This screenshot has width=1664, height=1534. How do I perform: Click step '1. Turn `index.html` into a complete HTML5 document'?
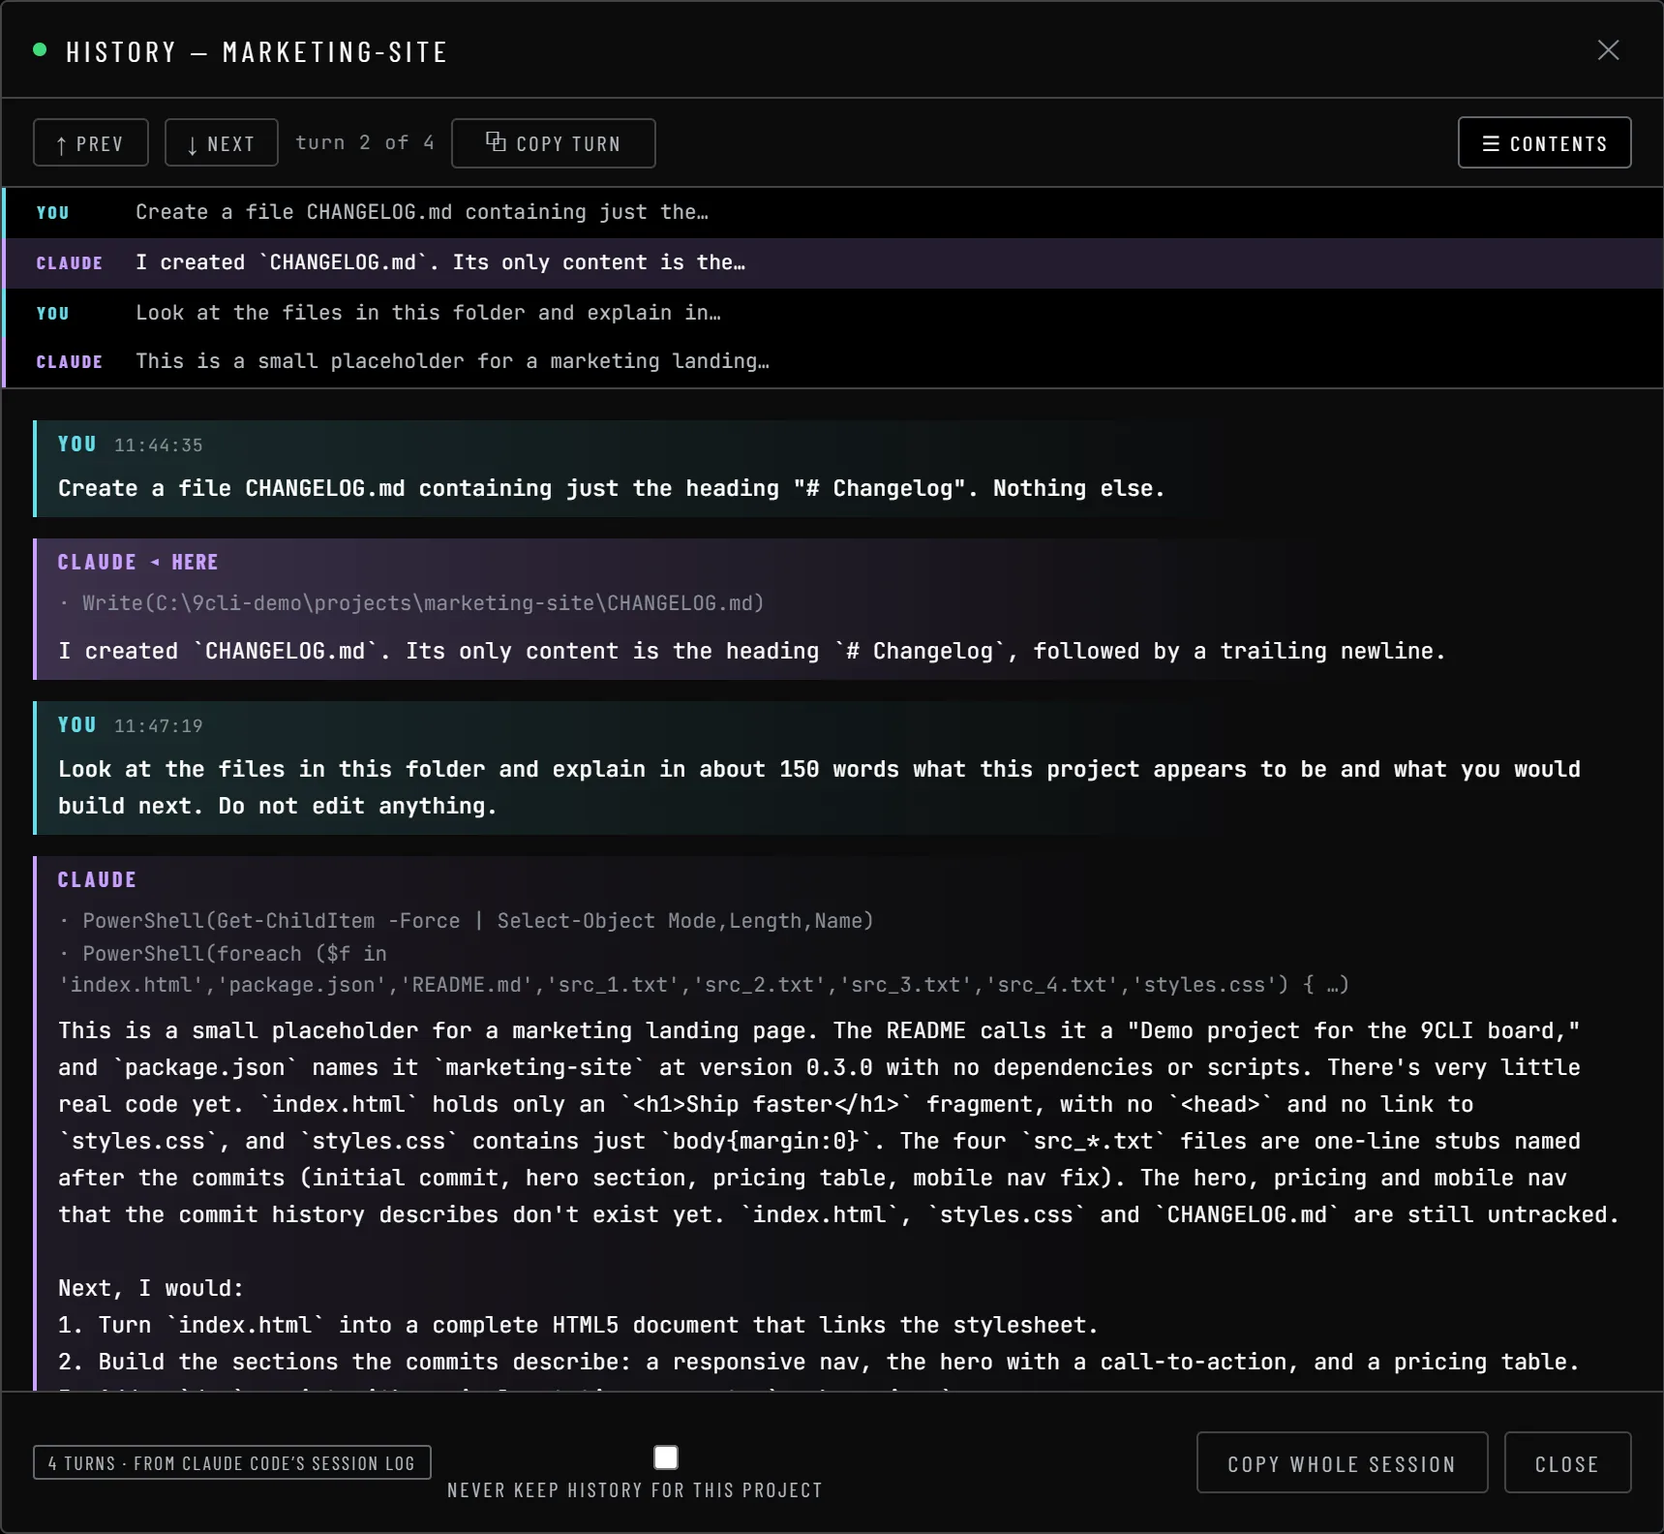(x=578, y=1325)
